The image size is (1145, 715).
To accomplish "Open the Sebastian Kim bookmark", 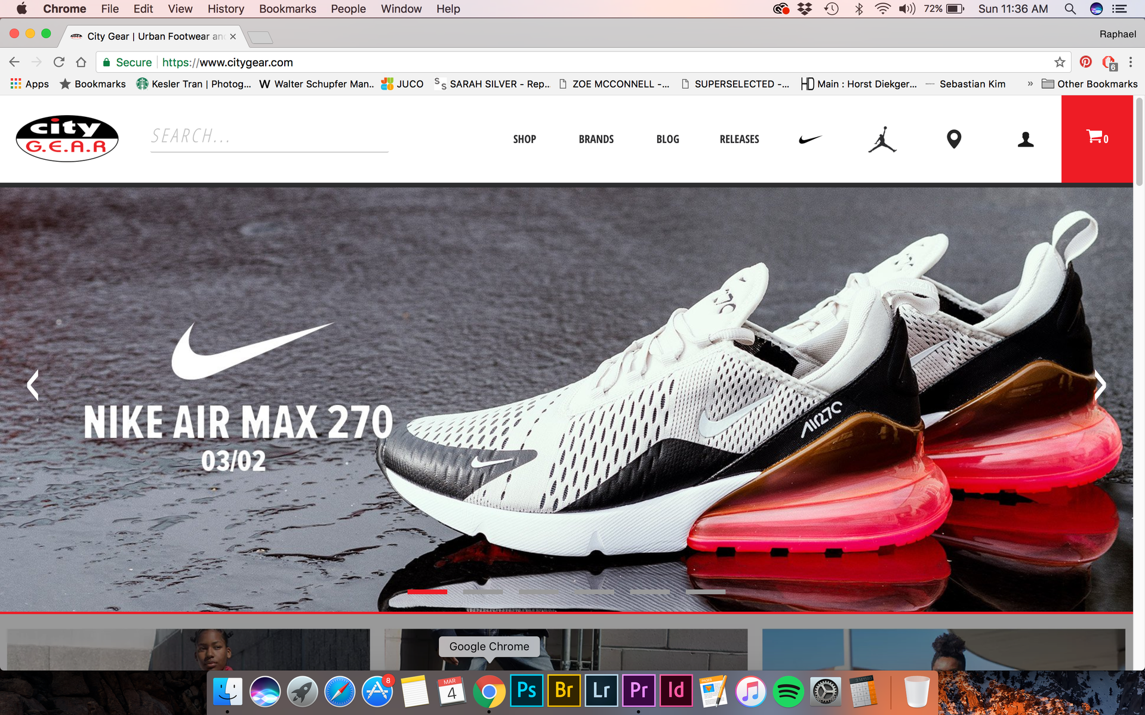I will pos(965,84).
